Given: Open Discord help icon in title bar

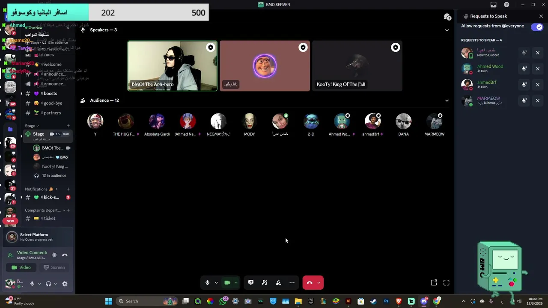Looking at the screenshot, I should [x=507, y=5].
